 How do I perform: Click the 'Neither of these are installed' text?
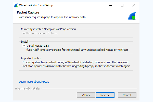tap(40, 33)
